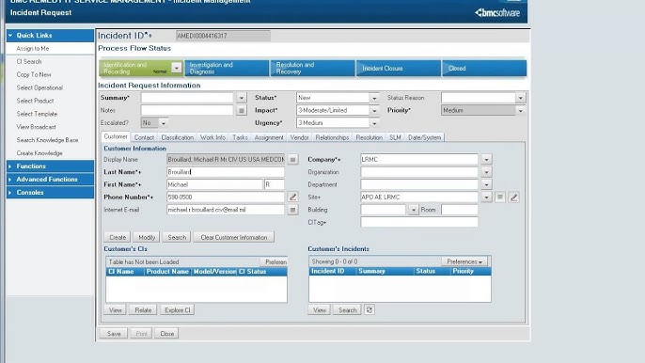The image size is (645, 363).
Task: Click the Investigation and Diagnosis stage
Action: [228, 69]
